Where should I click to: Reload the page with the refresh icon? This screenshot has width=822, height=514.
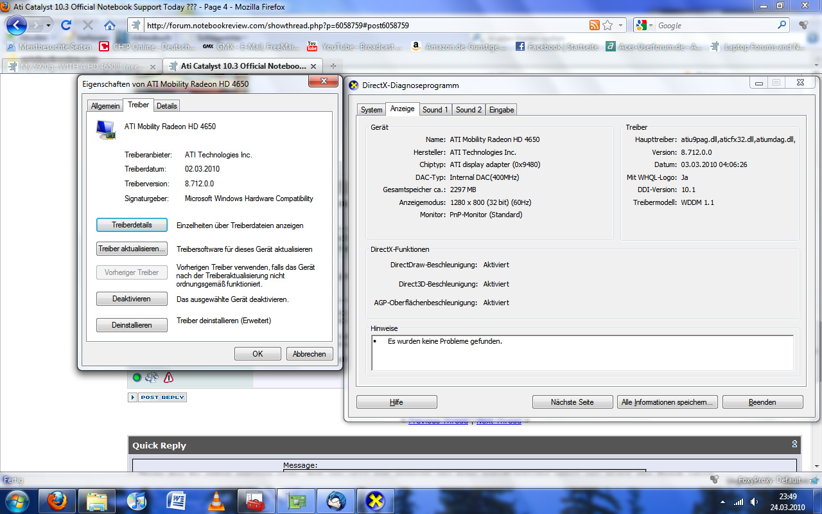coord(66,26)
